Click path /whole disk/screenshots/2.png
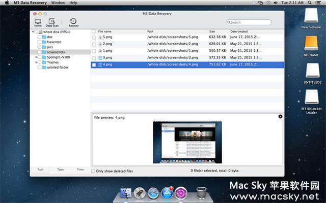Image resolution: width=326 pixels, height=203 pixels. tap(173, 44)
